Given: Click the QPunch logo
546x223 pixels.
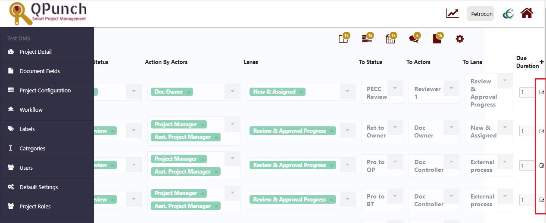Looking at the screenshot, I should [x=47, y=13].
